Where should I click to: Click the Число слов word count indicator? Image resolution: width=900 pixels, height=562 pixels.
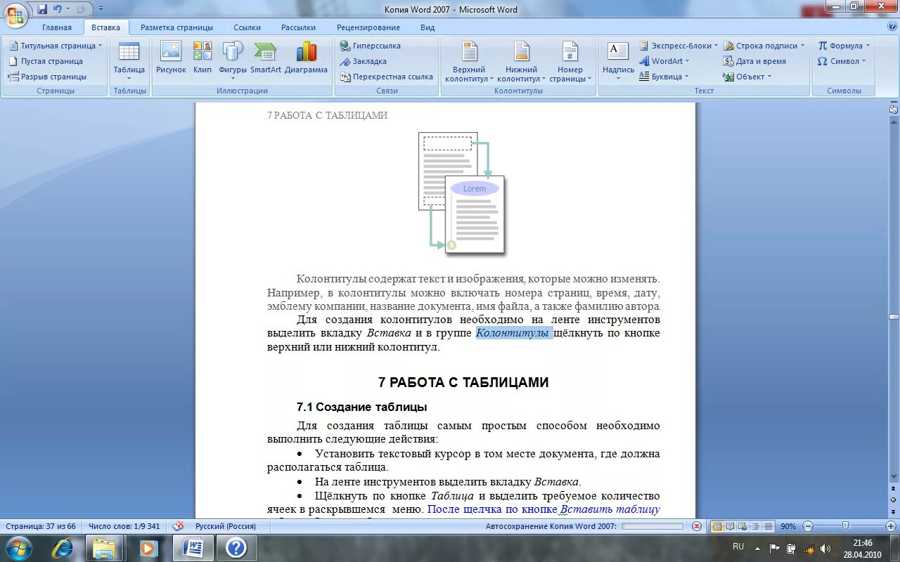point(124,526)
